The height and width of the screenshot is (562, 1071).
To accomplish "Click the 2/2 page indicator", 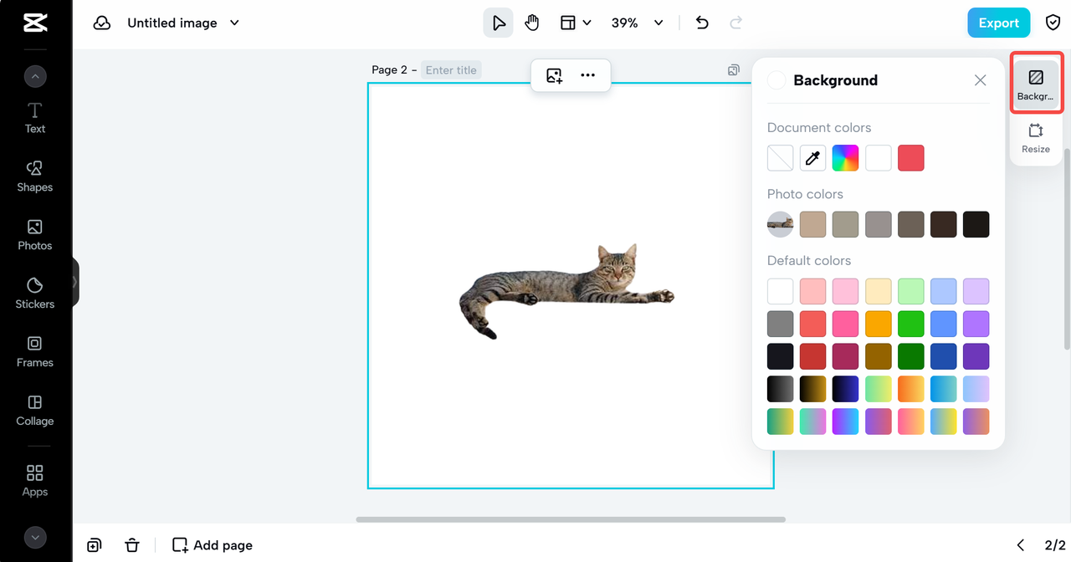I will coord(1055,545).
